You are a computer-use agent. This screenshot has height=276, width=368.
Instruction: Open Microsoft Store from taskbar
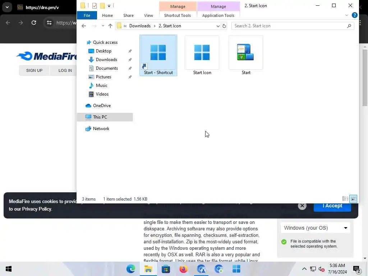tap(166, 269)
